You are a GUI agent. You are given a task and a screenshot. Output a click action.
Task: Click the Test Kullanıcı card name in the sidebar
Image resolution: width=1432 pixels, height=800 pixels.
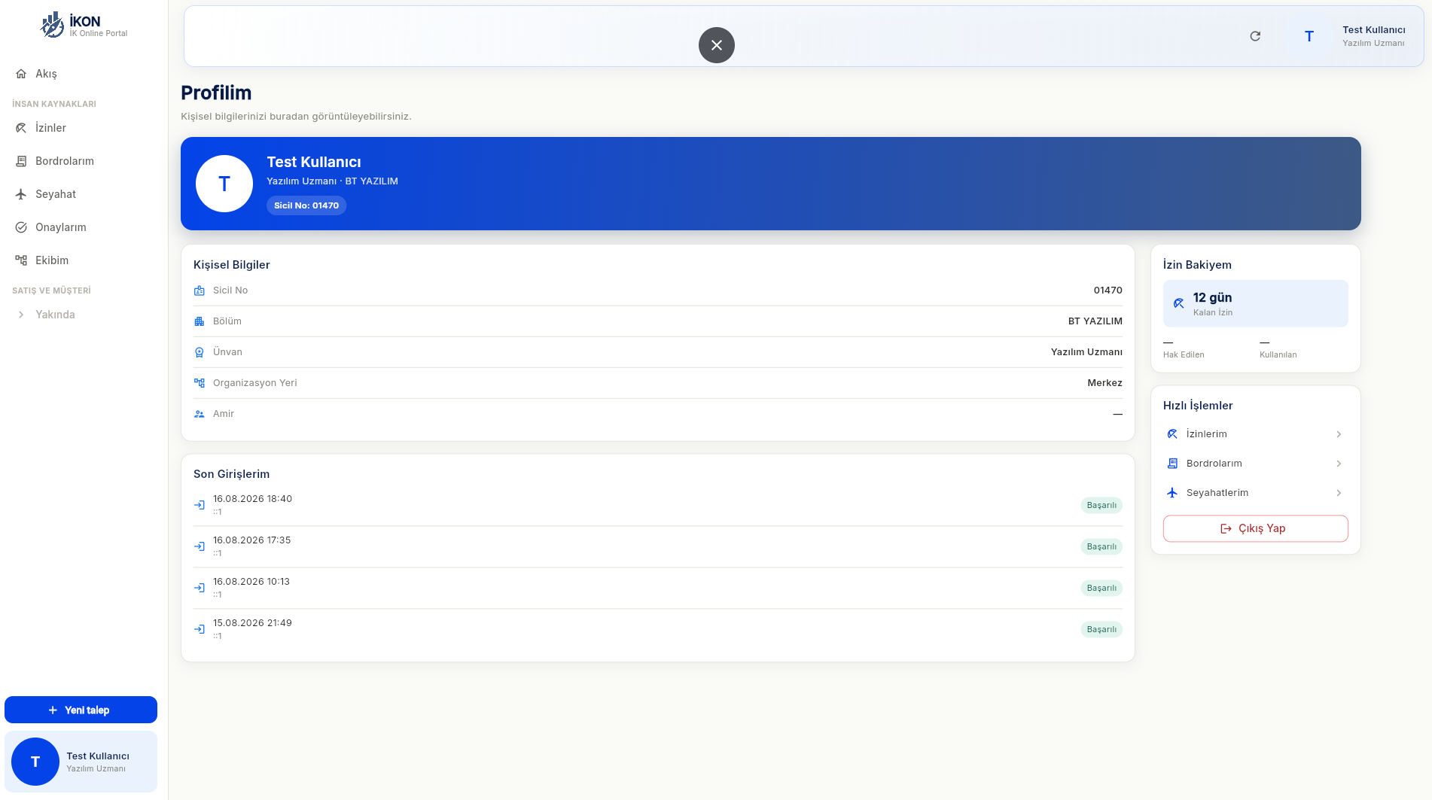[98, 756]
